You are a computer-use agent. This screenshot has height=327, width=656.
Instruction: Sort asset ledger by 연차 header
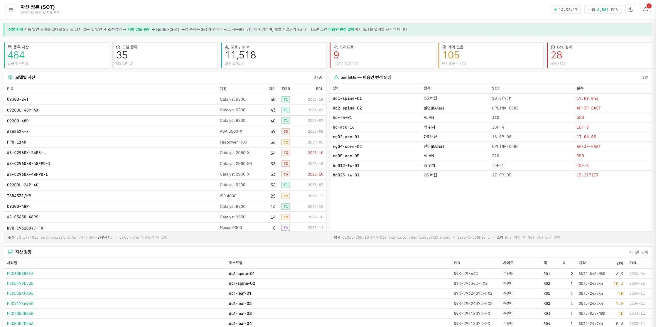[x=620, y=263]
